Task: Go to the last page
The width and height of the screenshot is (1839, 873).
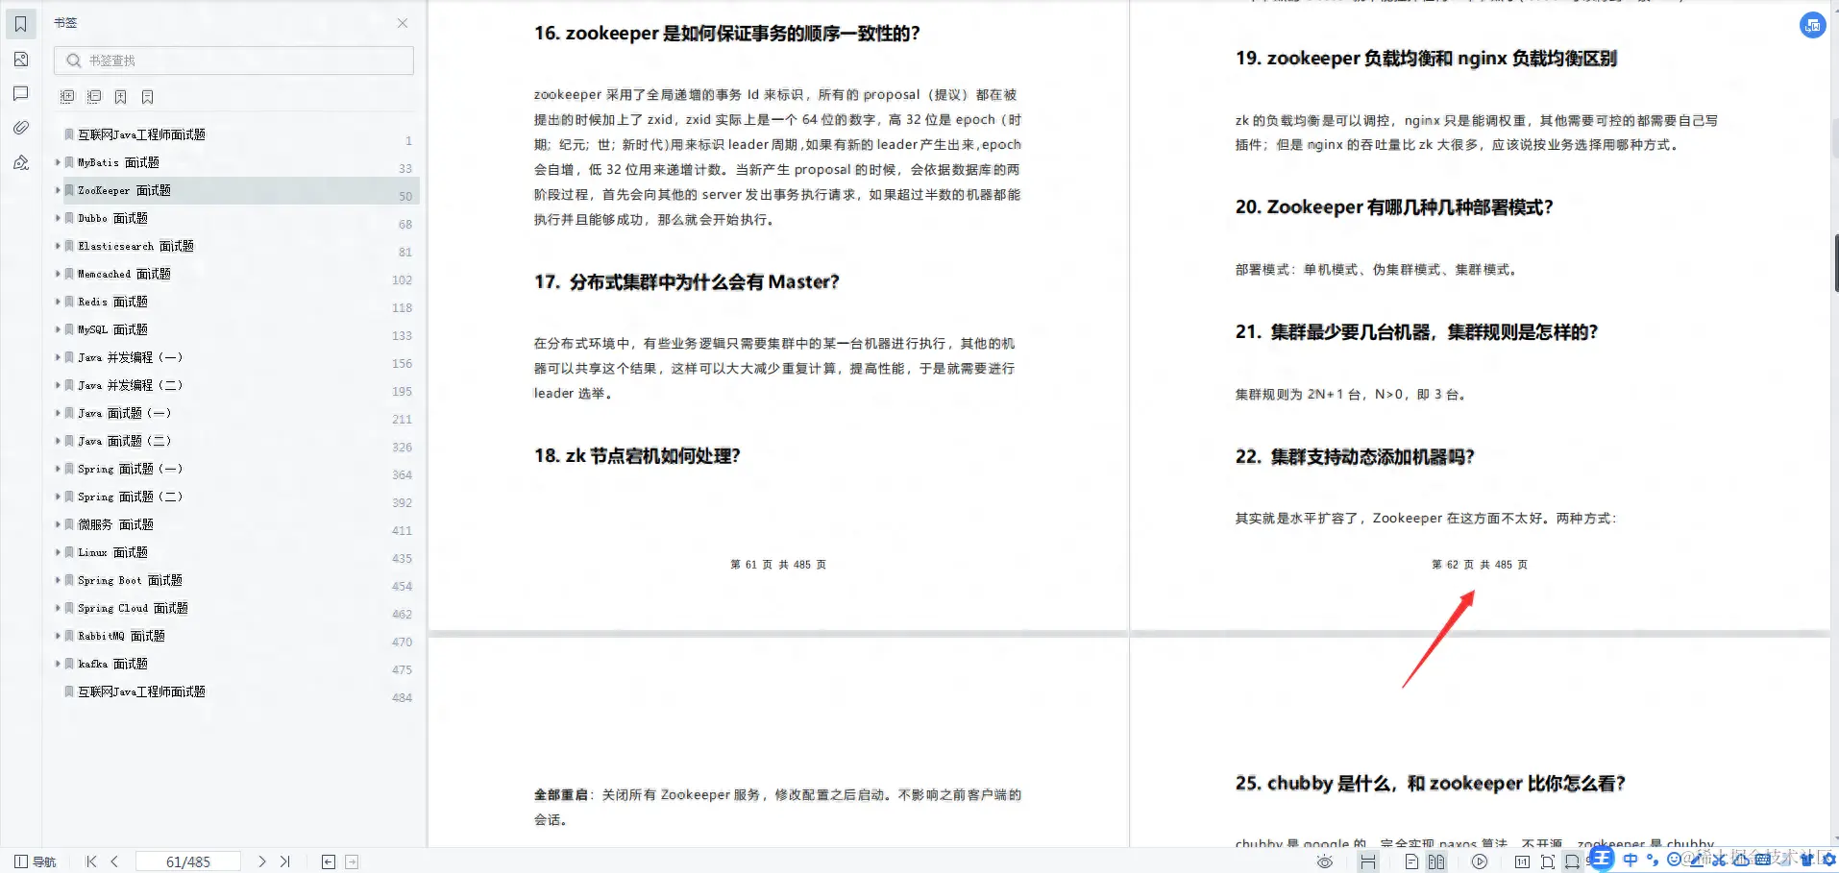Action: (284, 861)
